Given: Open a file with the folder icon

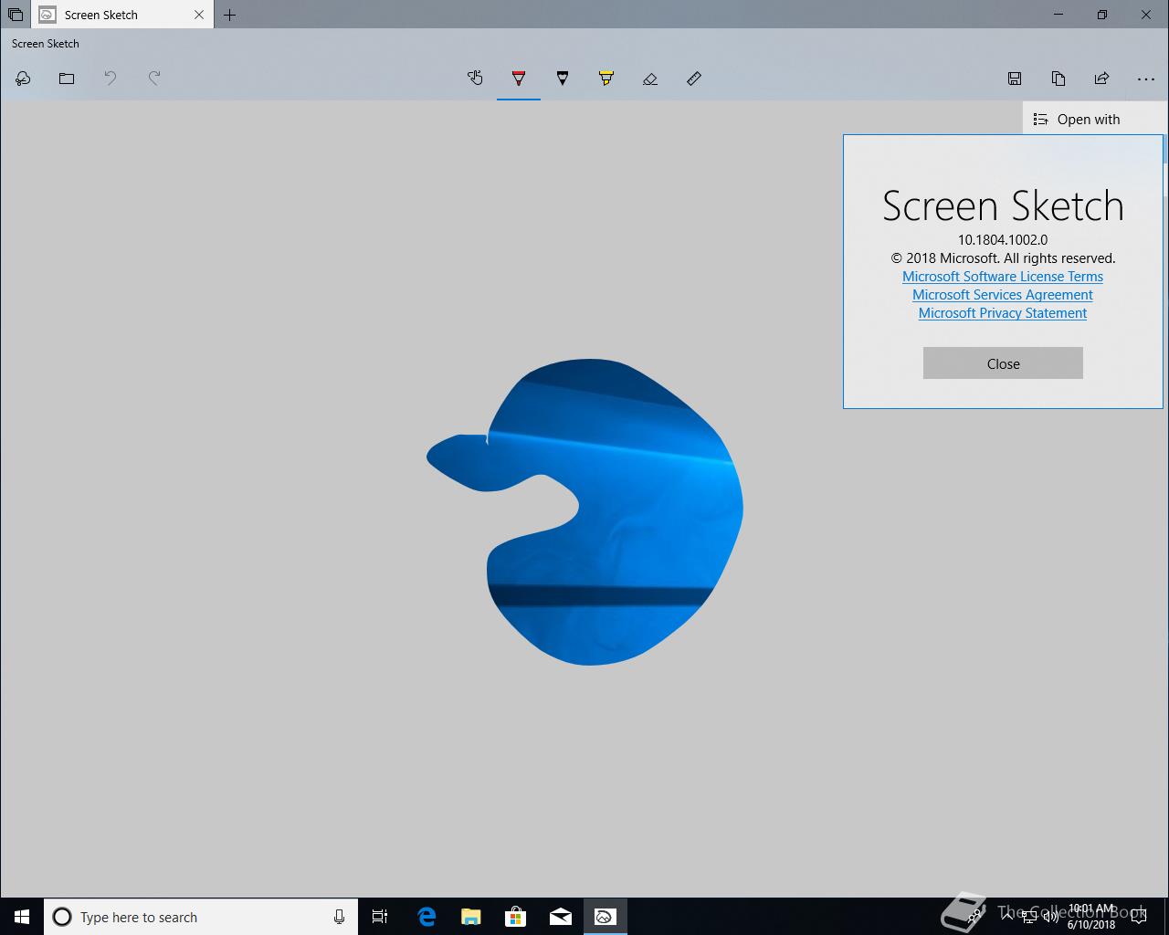Looking at the screenshot, I should (x=67, y=79).
